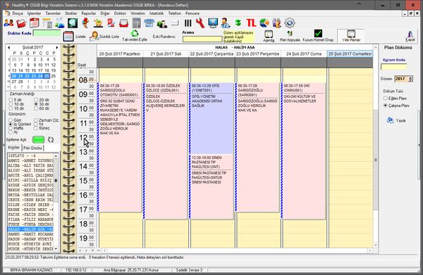Switch to the Kişiler tab
423x275 pixels.
14,148
